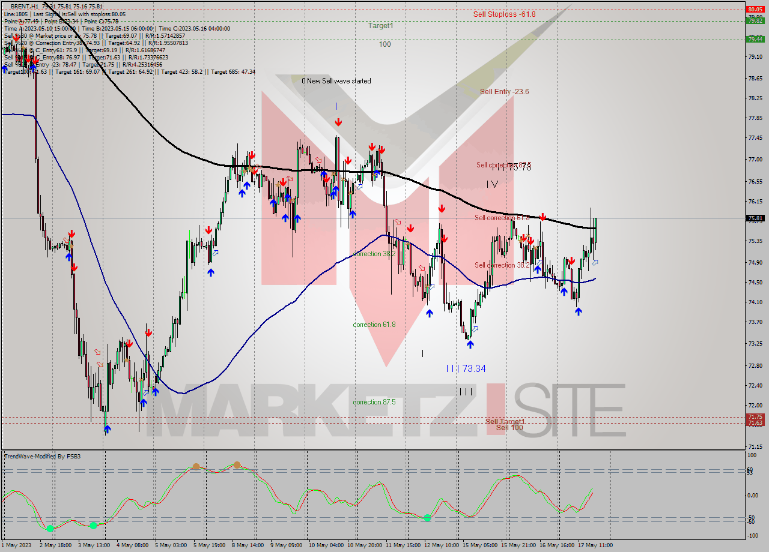Click the 'IV' wave label
The height and width of the screenshot is (552, 769).
pyautogui.click(x=493, y=184)
